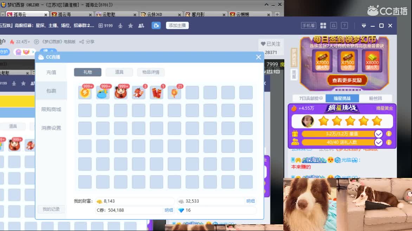Click the heart 已关注 follow button
Viewport: 412px width, 231px height.
(271, 44)
